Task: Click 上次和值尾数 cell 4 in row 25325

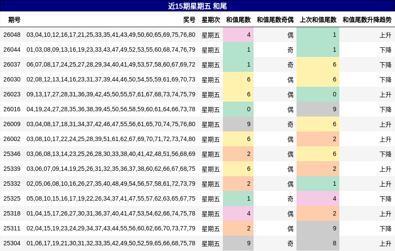Action: click(x=318, y=198)
